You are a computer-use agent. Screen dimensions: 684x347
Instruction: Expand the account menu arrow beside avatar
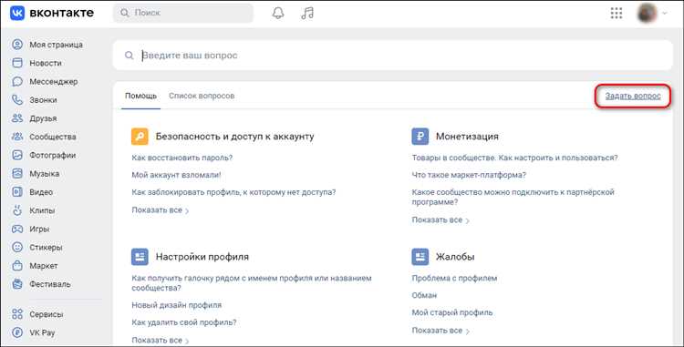(664, 13)
